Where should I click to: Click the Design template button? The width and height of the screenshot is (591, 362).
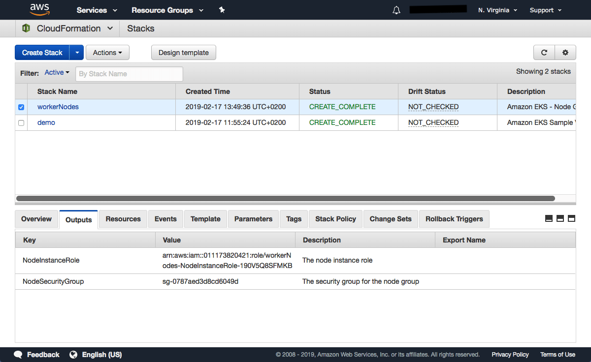pyautogui.click(x=184, y=53)
